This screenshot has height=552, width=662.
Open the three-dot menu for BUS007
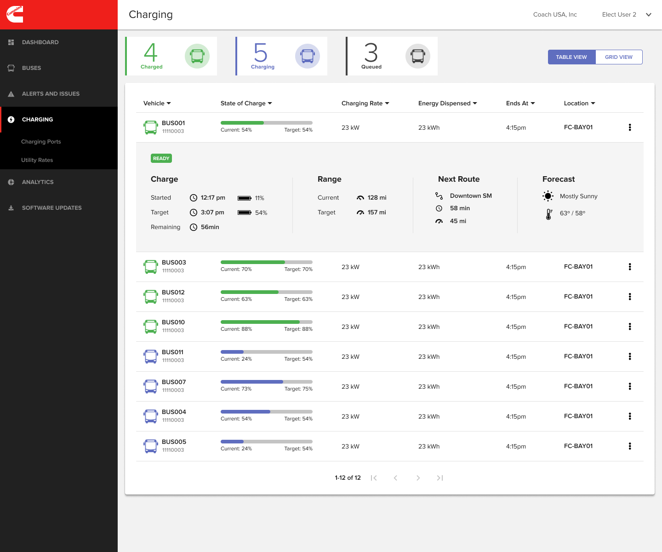coord(630,386)
